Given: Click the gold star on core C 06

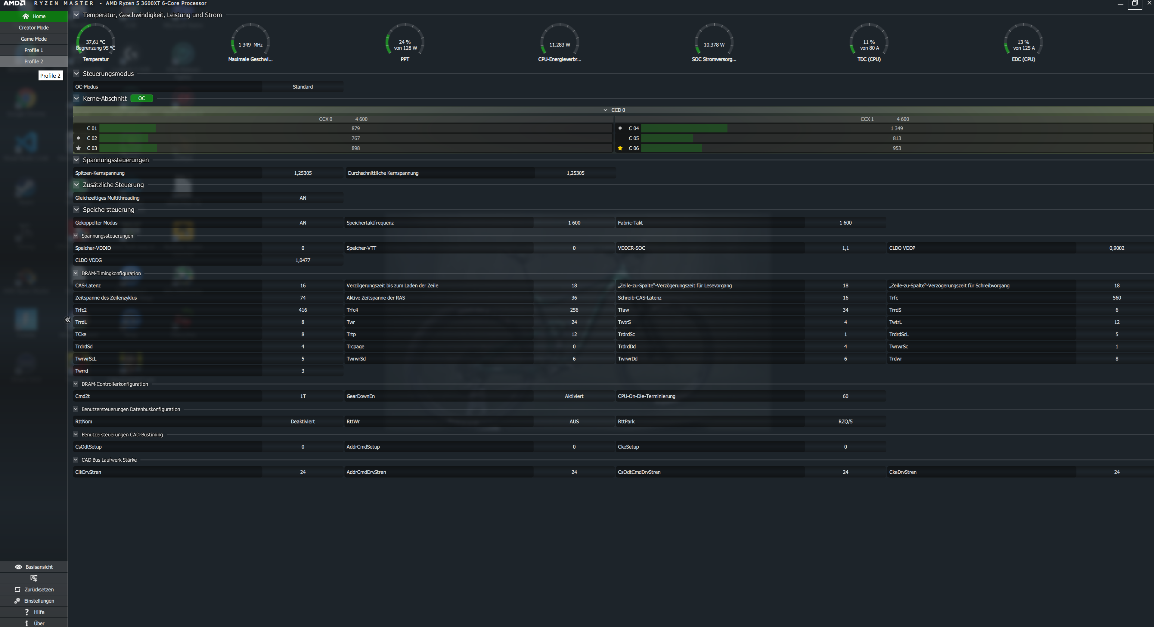Looking at the screenshot, I should point(620,148).
